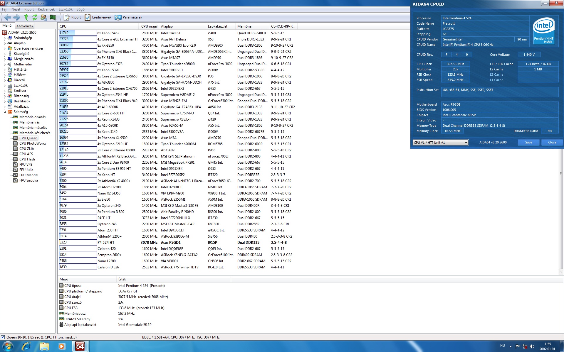Open Windows Explorer folder in taskbar

click(44, 346)
